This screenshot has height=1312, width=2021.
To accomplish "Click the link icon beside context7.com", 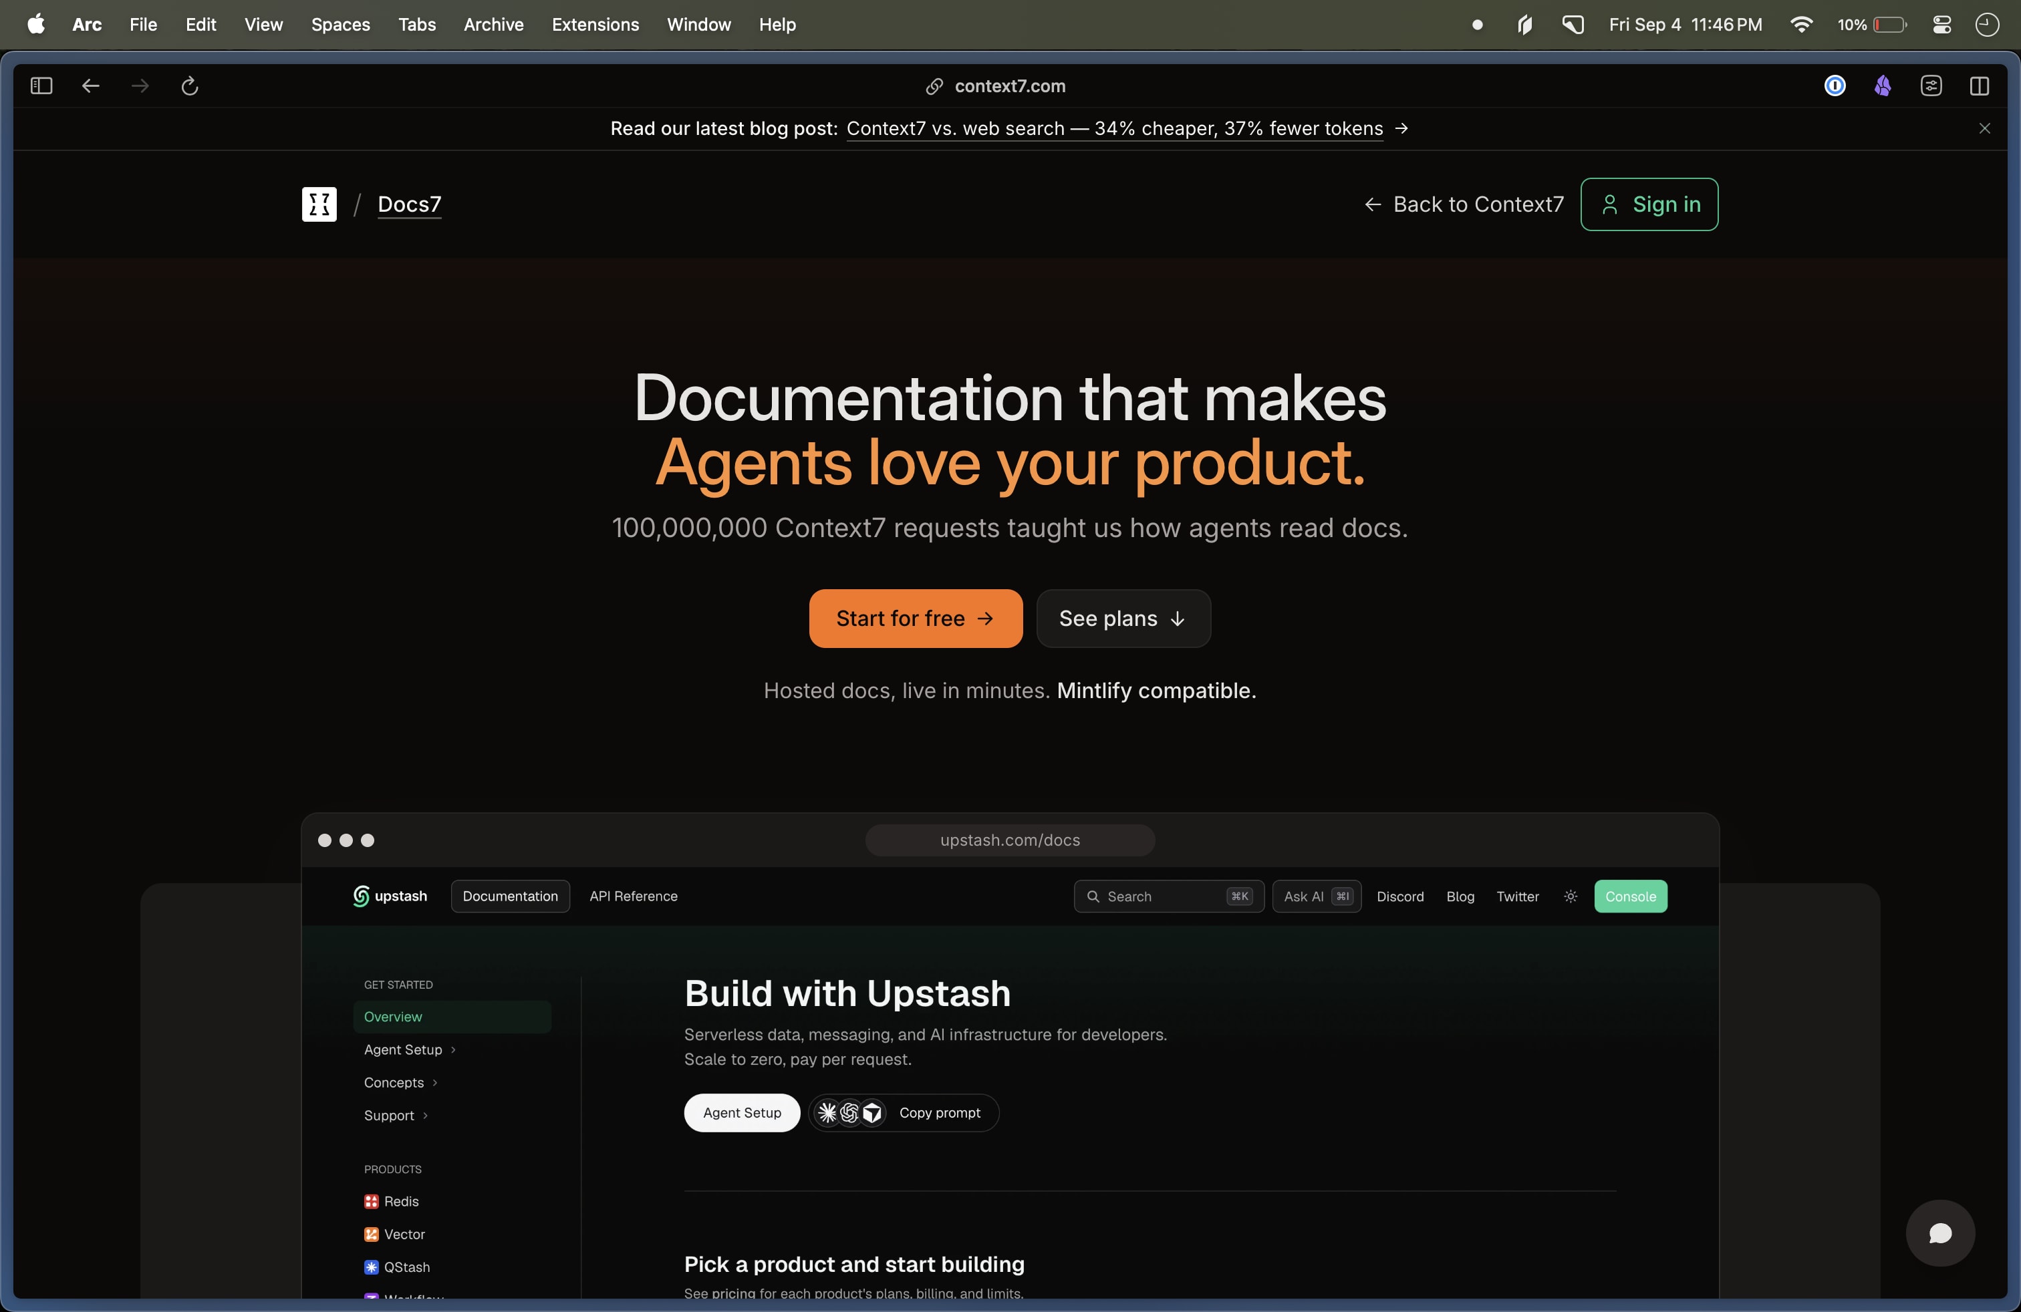I will pyautogui.click(x=934, y=87).
